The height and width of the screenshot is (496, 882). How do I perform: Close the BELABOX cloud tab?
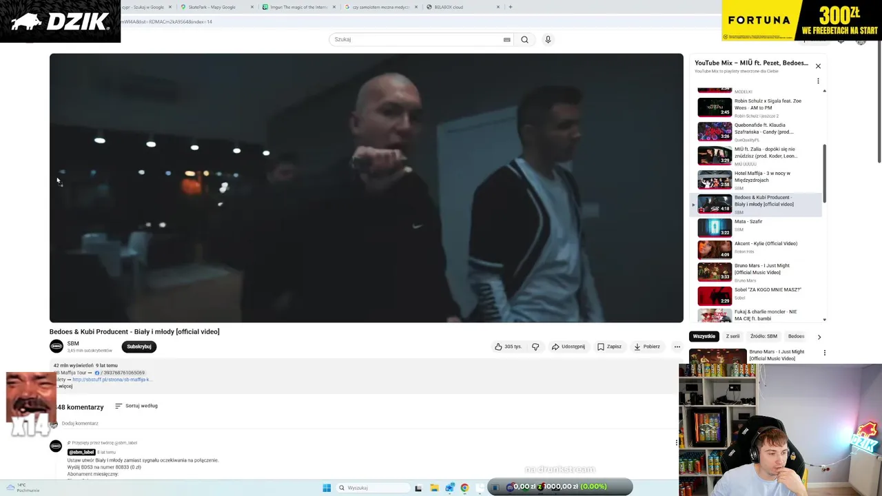pyautogui.click(x=498, y=7)
